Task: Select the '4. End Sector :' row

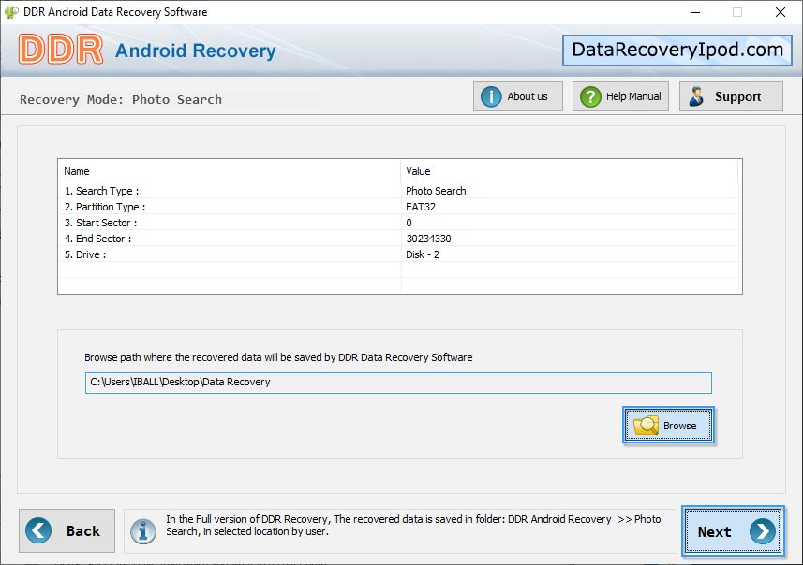Action: pos(399,239)
